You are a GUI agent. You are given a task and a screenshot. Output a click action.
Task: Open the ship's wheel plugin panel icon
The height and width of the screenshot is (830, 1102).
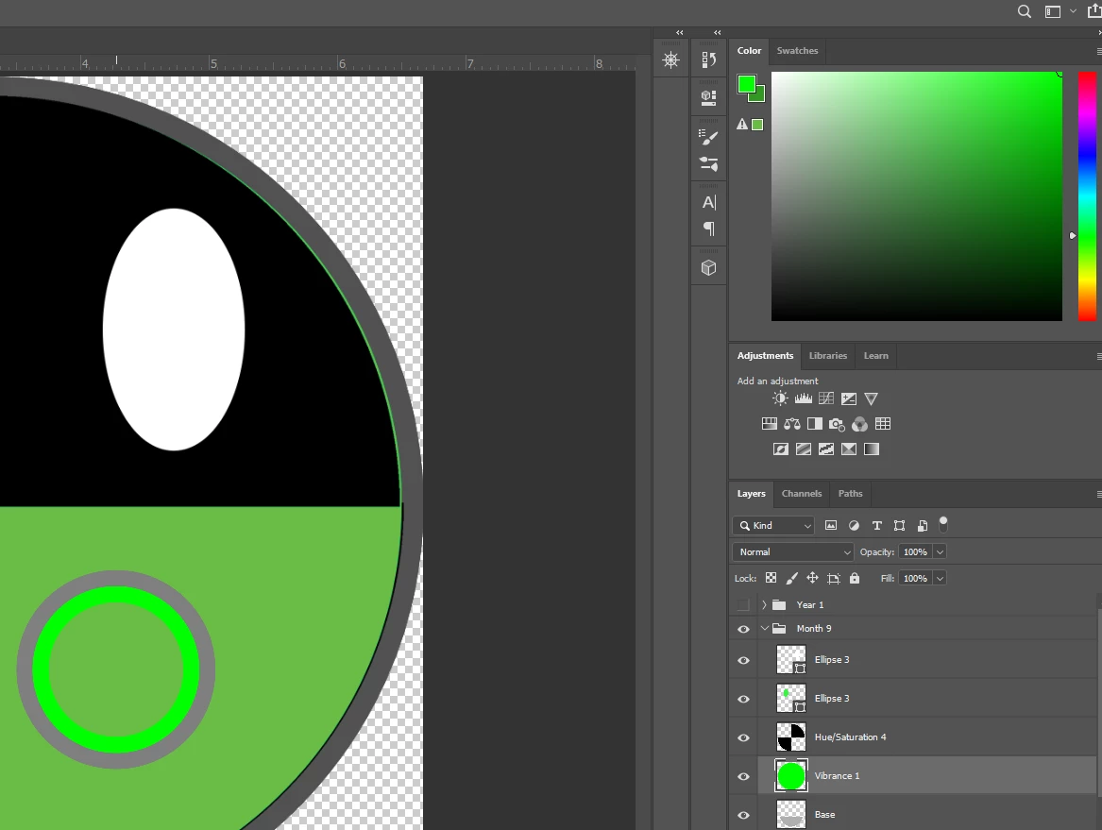[671, 59]
